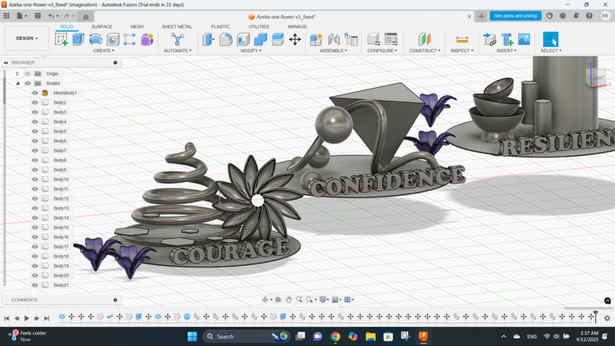615x346 pixels.
Task: Switch to the UTILITIES tab
Action: 258,26
